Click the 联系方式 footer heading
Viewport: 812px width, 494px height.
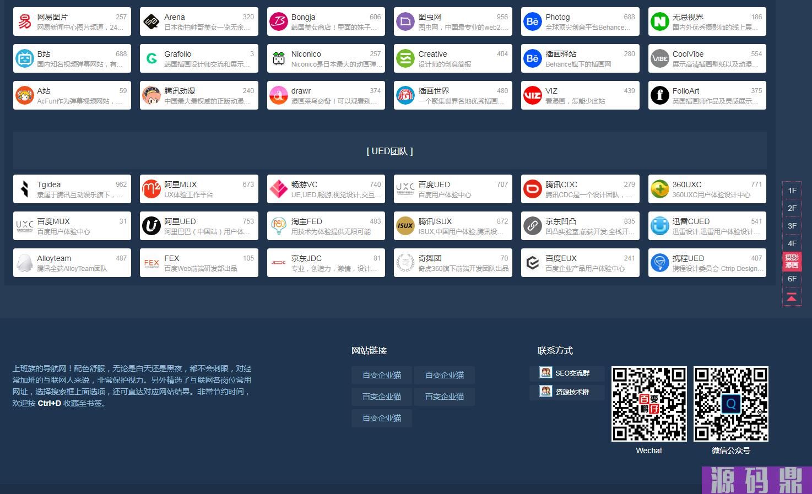point(555,351)
